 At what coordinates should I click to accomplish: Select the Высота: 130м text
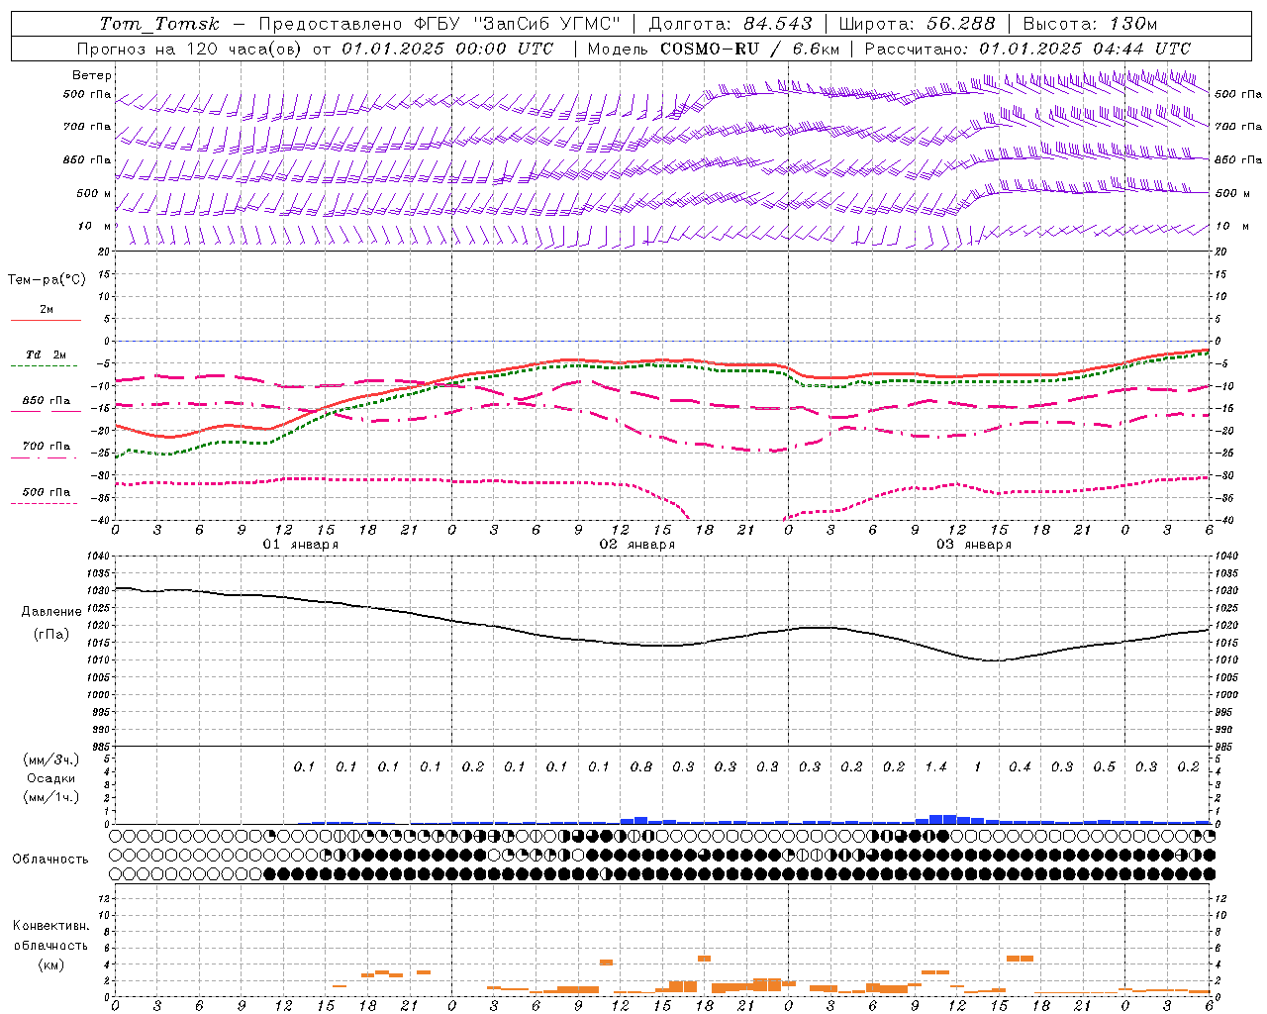pos(1090,24)
